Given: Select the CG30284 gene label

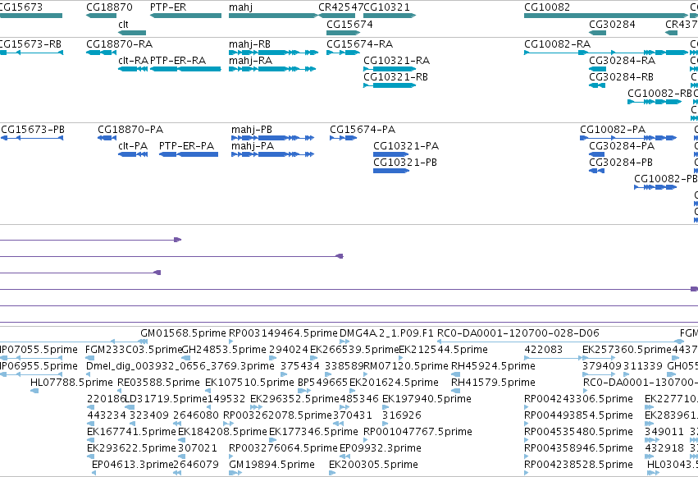Looking at the screenshot, I should [612, 24].
